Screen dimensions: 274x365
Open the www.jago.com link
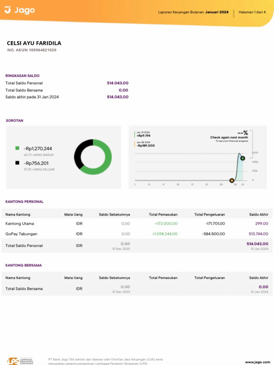point(258,362)
